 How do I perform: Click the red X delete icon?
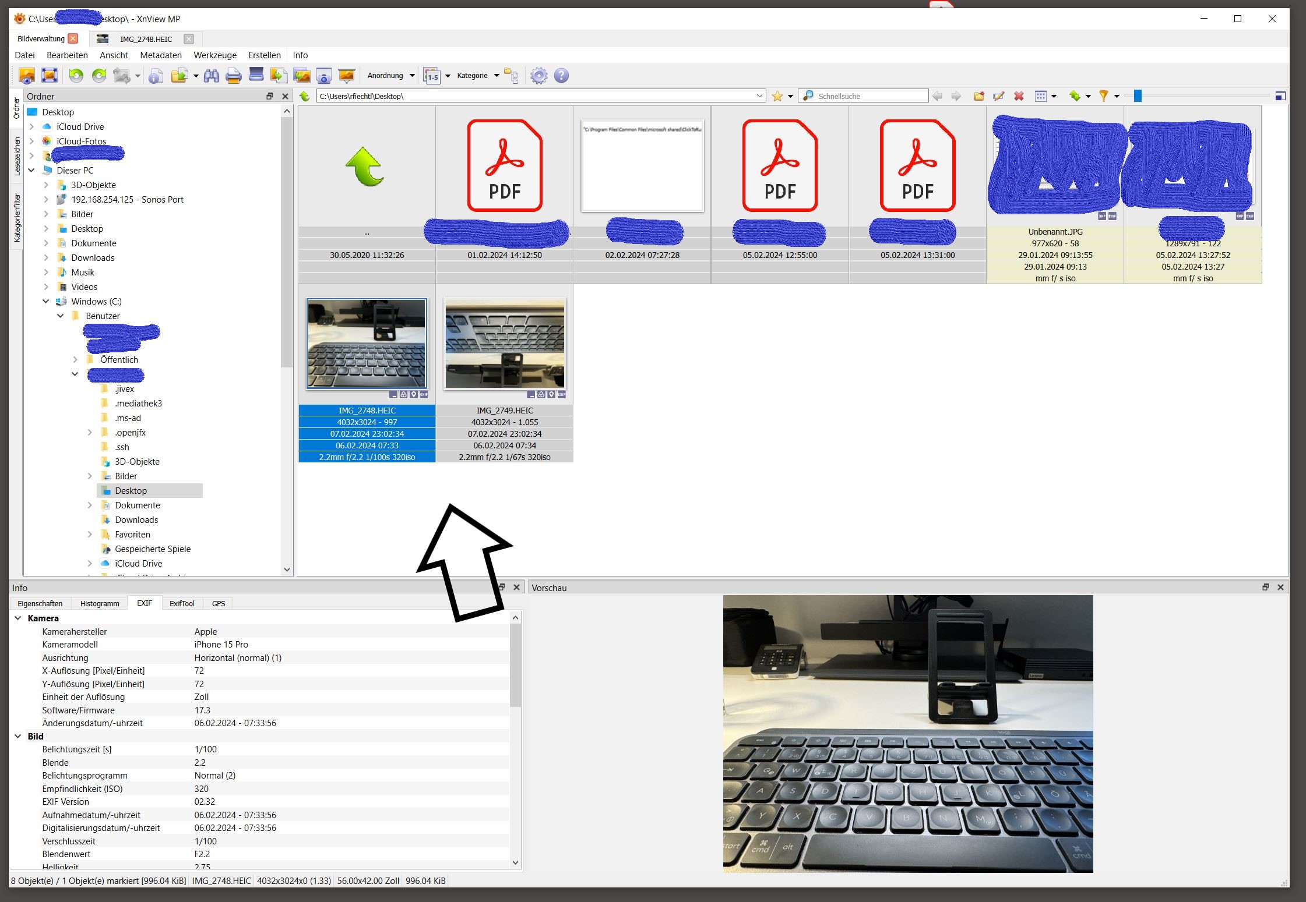(1019, 96)
